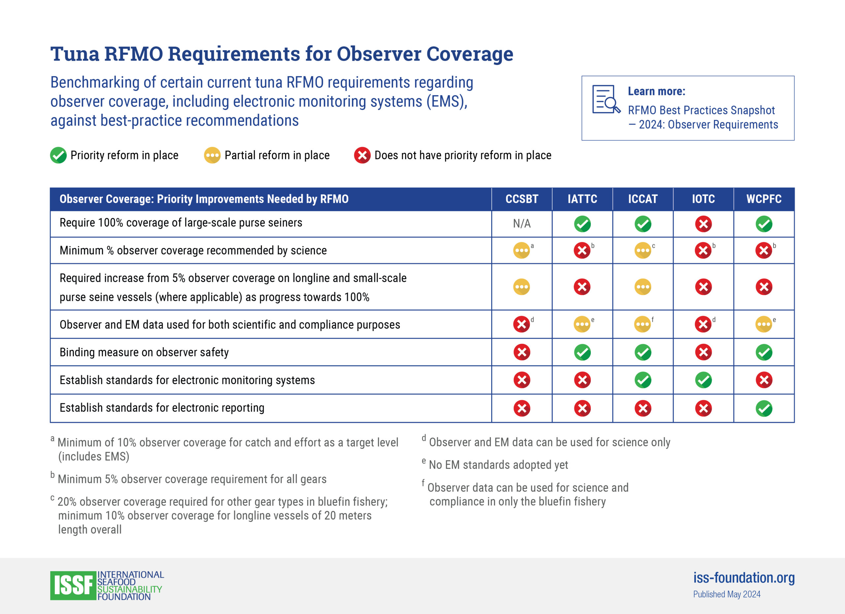Click the yellow dot for ICCAT observer and EM data
The height and width of the screenshot is (614, 845).
click(x=642, y=324)
